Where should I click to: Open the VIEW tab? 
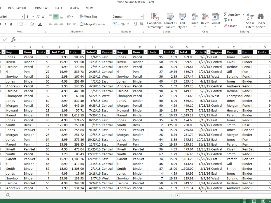pyautogui.click(x=89, y=8)
